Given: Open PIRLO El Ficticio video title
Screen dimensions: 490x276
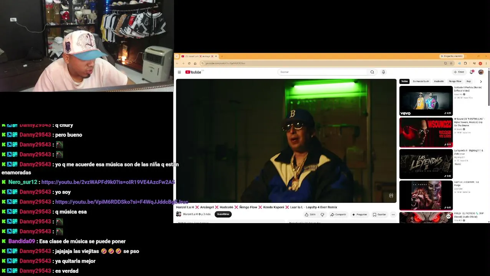Looking at the screenshot, I should coord(469,215).
